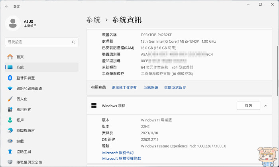Minimize the 設定 window

[248, 4]
